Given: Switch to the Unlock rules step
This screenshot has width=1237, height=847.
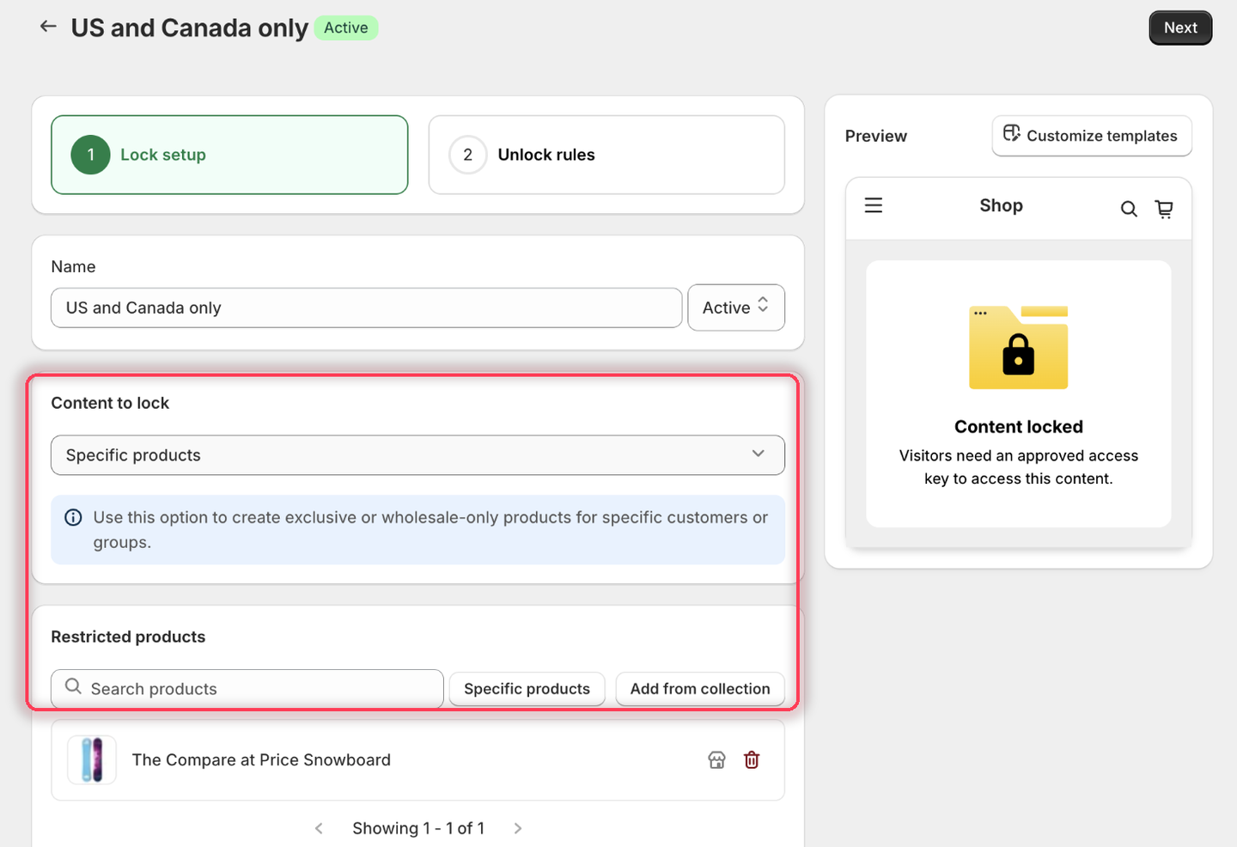Looking at the screenshot, I should pos(606,155).
